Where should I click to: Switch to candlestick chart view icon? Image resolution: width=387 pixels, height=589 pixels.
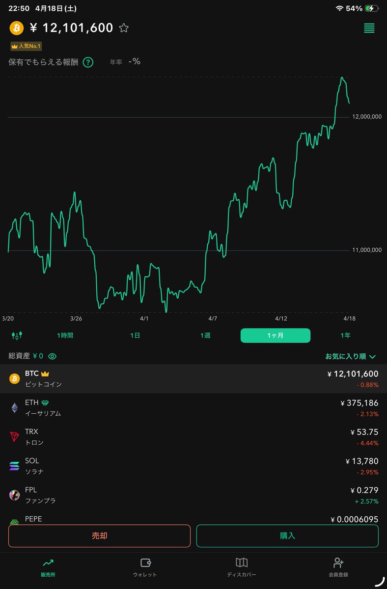pos(17,335)
